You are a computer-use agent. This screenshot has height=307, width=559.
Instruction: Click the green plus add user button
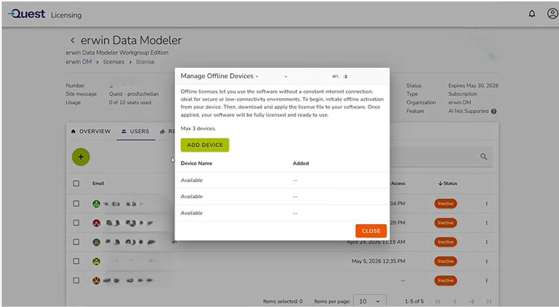click(81, 157)
